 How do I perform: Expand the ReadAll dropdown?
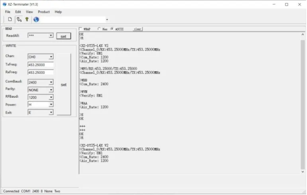[x=51, y=36]
